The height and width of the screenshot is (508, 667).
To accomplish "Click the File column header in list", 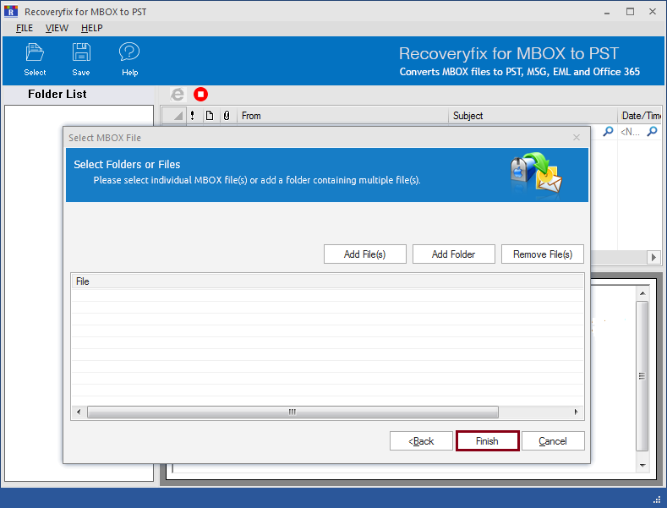I will [327, 281].
